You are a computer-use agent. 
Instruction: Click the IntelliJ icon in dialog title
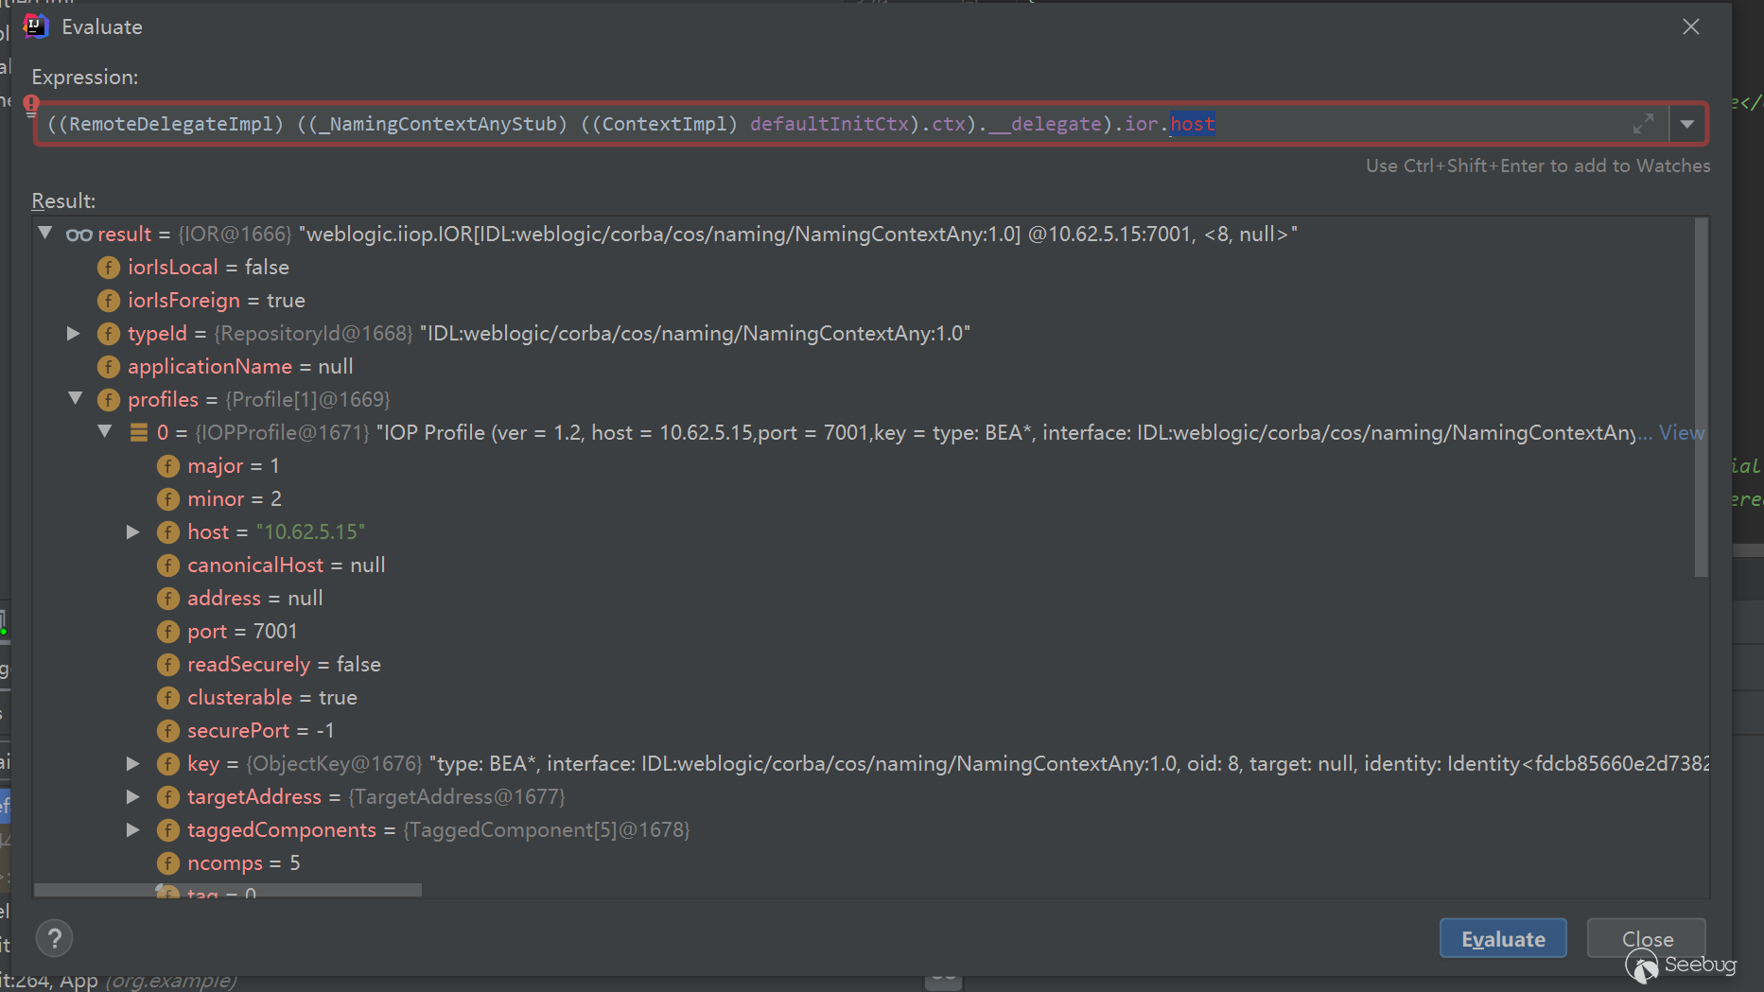coord(36,26)
